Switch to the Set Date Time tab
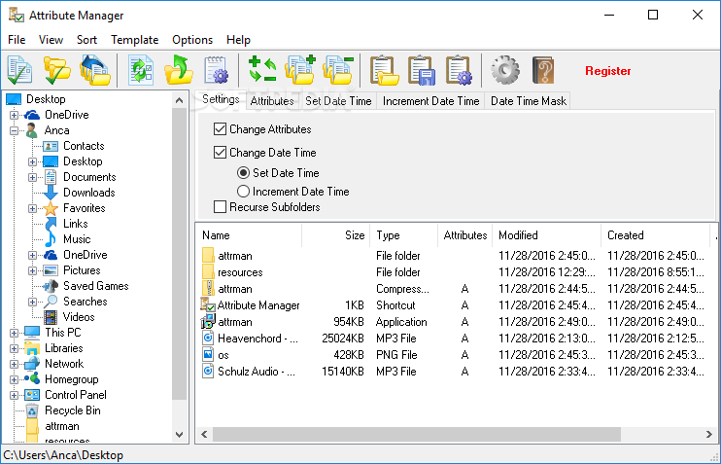The image size is (721, 464). coord(338,101)
